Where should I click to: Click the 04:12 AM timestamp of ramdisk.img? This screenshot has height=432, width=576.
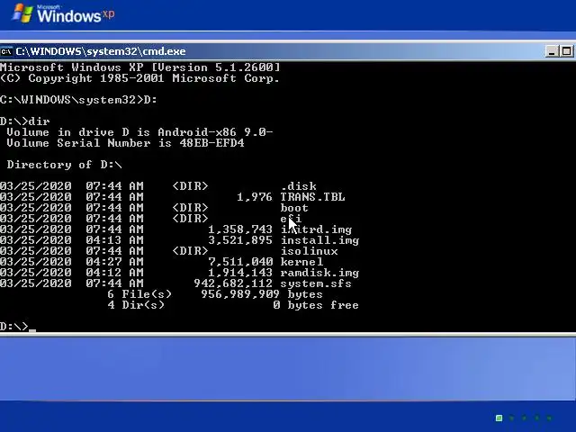(x=114, y=273)
